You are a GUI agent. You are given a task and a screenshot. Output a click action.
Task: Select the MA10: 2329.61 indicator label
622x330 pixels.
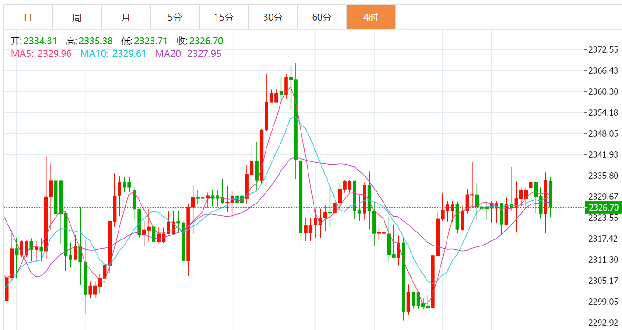[x=113, y=54]
